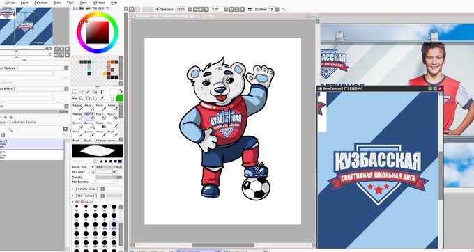Image resolution: width=474 pixels, height=252 pixels.
Task: Select the Move tool
Action: pos(75,98)
